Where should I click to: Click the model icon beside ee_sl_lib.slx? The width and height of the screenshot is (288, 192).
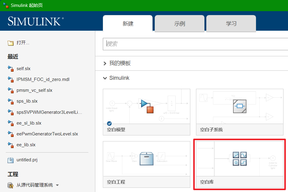[x=11, y=123]
